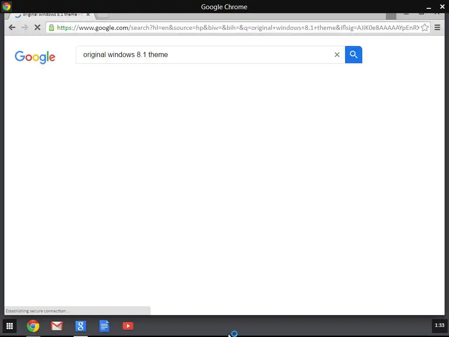The image size is (449, 337).
Task: Close the 'original windows 8.1 theme' tab
Action: [88, 14]
